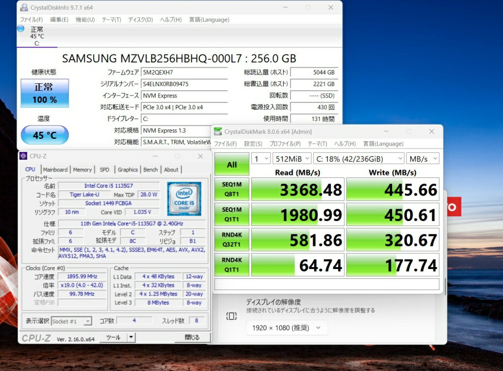Click the Intel Core i5 logo image
The image size is (503, 371).
point(184,199)
